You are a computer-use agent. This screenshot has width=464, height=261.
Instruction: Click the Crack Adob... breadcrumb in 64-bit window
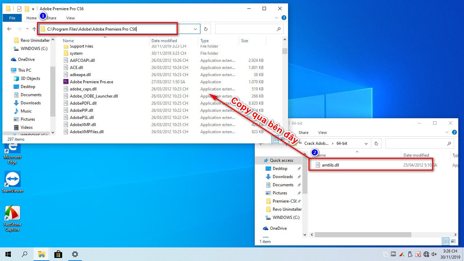tap(316, 143)
